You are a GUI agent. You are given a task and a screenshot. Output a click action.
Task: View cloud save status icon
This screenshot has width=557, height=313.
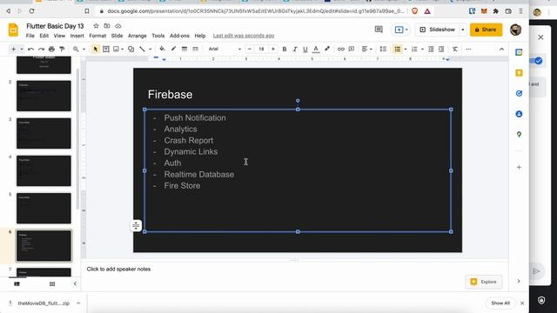tap(118, 26)
